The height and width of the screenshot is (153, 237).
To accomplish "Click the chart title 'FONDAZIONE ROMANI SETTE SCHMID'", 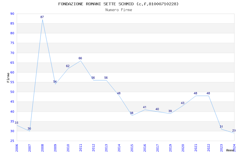I will click(96, 4).
